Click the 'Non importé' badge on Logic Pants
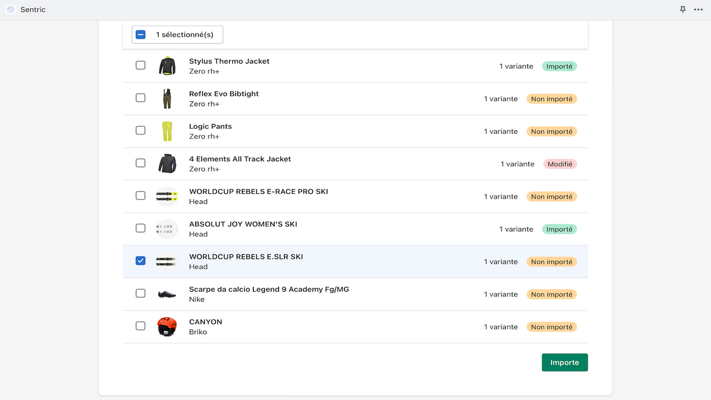Image resolution: width=711 pixels, height=400 pixels. tap(552, 132)
